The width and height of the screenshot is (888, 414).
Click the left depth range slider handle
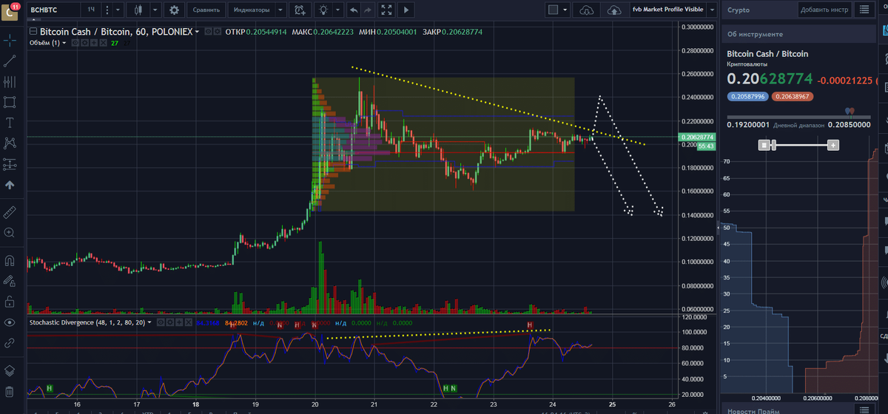(x=764, y=146)
